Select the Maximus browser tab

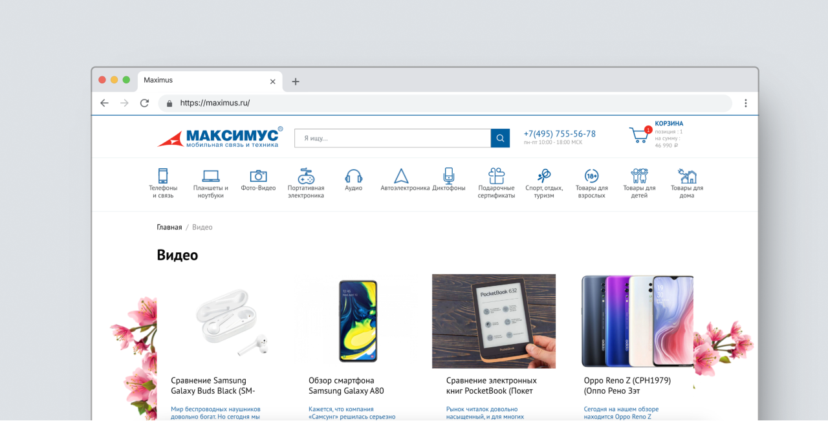pos(210,81)
